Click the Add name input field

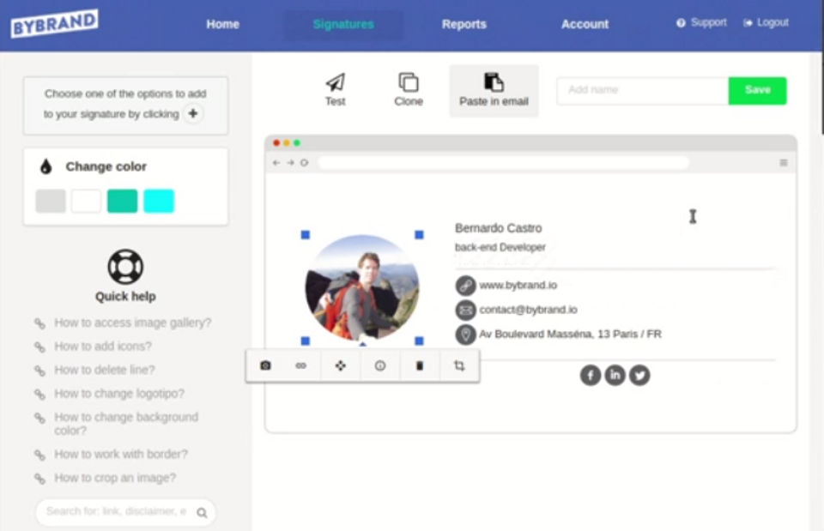(643, 90)
